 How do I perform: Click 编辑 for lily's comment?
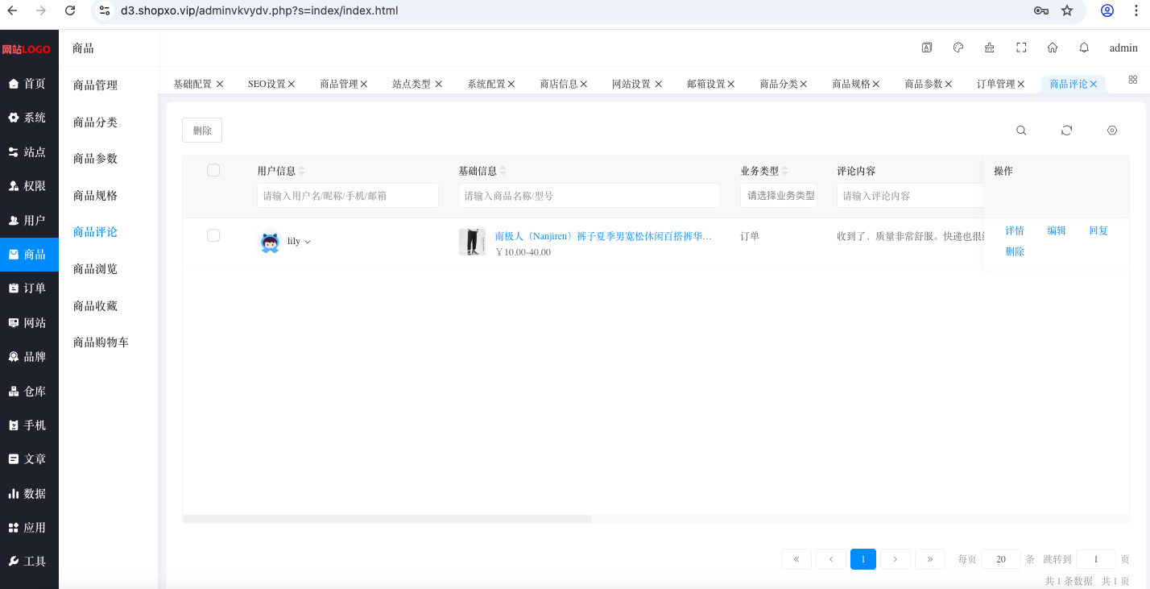[1057, 230]
